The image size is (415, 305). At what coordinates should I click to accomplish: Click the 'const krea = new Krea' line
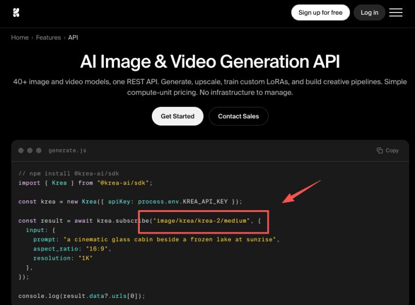(x=130, y=201)
